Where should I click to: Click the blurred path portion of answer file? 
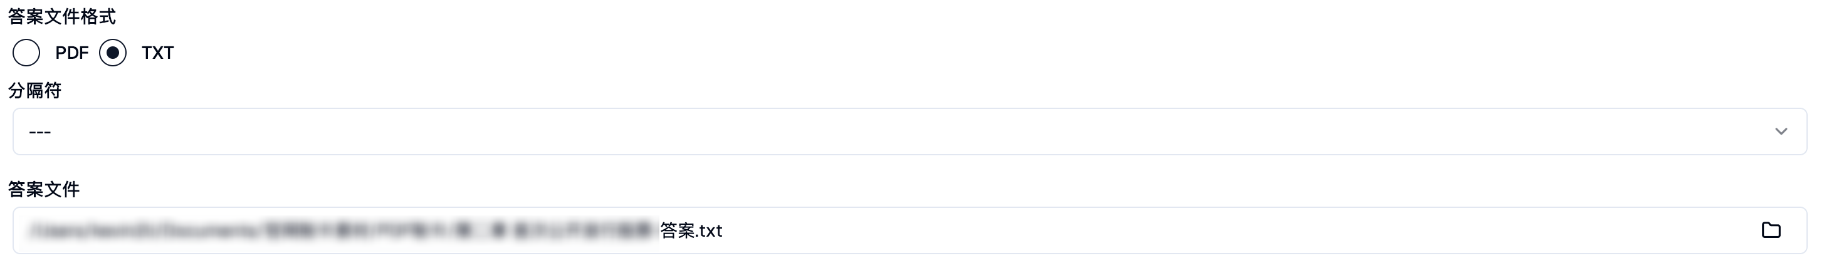pyautogui.click(x=340, y=230)
